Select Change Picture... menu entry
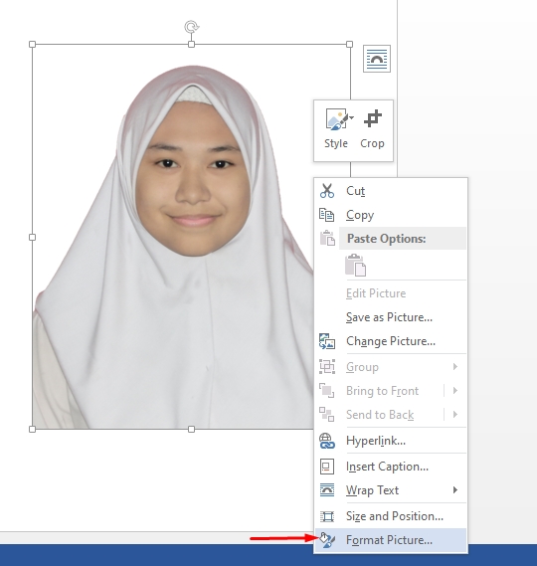The width and height of the screenshot is (537, 566). click(391, 341)
